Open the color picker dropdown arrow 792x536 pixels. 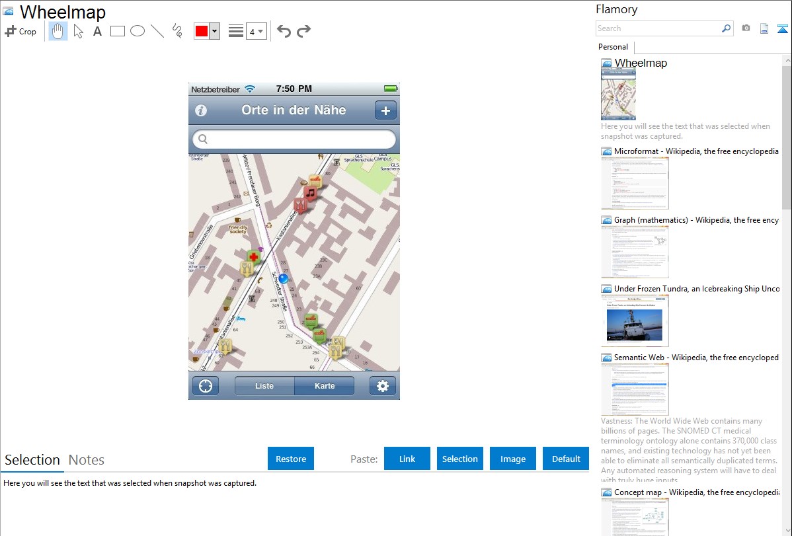[x=215, y=31]
